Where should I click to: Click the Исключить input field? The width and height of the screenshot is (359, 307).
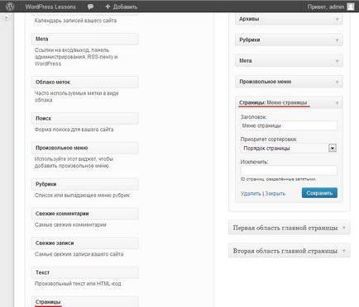pyautogui.click(x=289, y=170)
